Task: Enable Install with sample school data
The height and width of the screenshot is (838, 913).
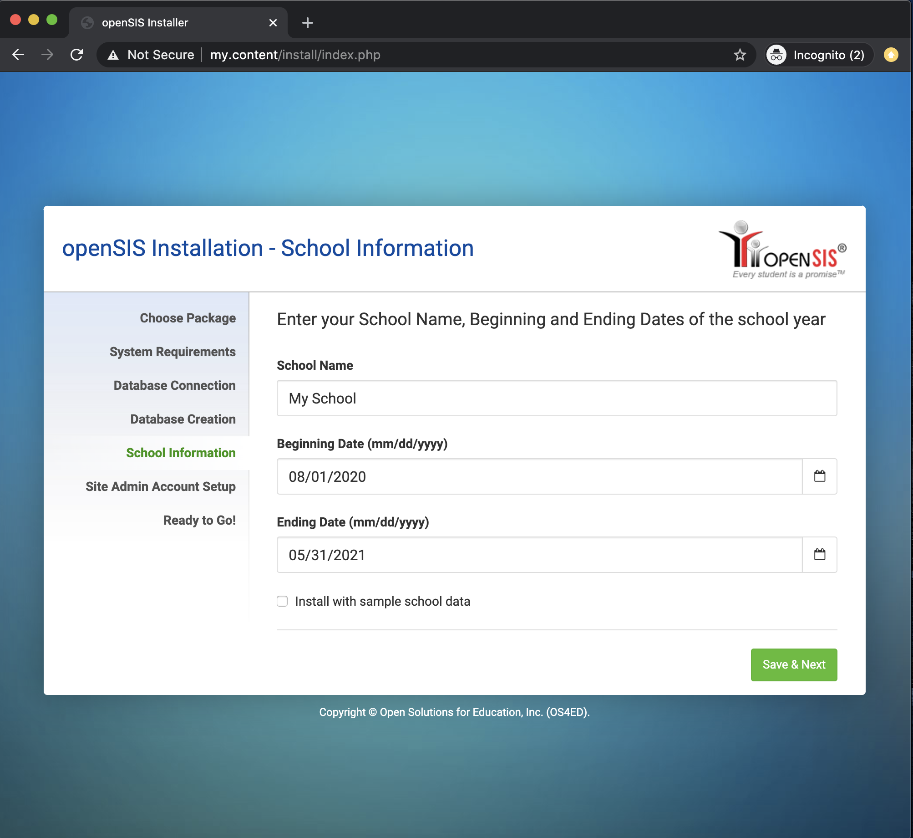Action: coord(282,601)
